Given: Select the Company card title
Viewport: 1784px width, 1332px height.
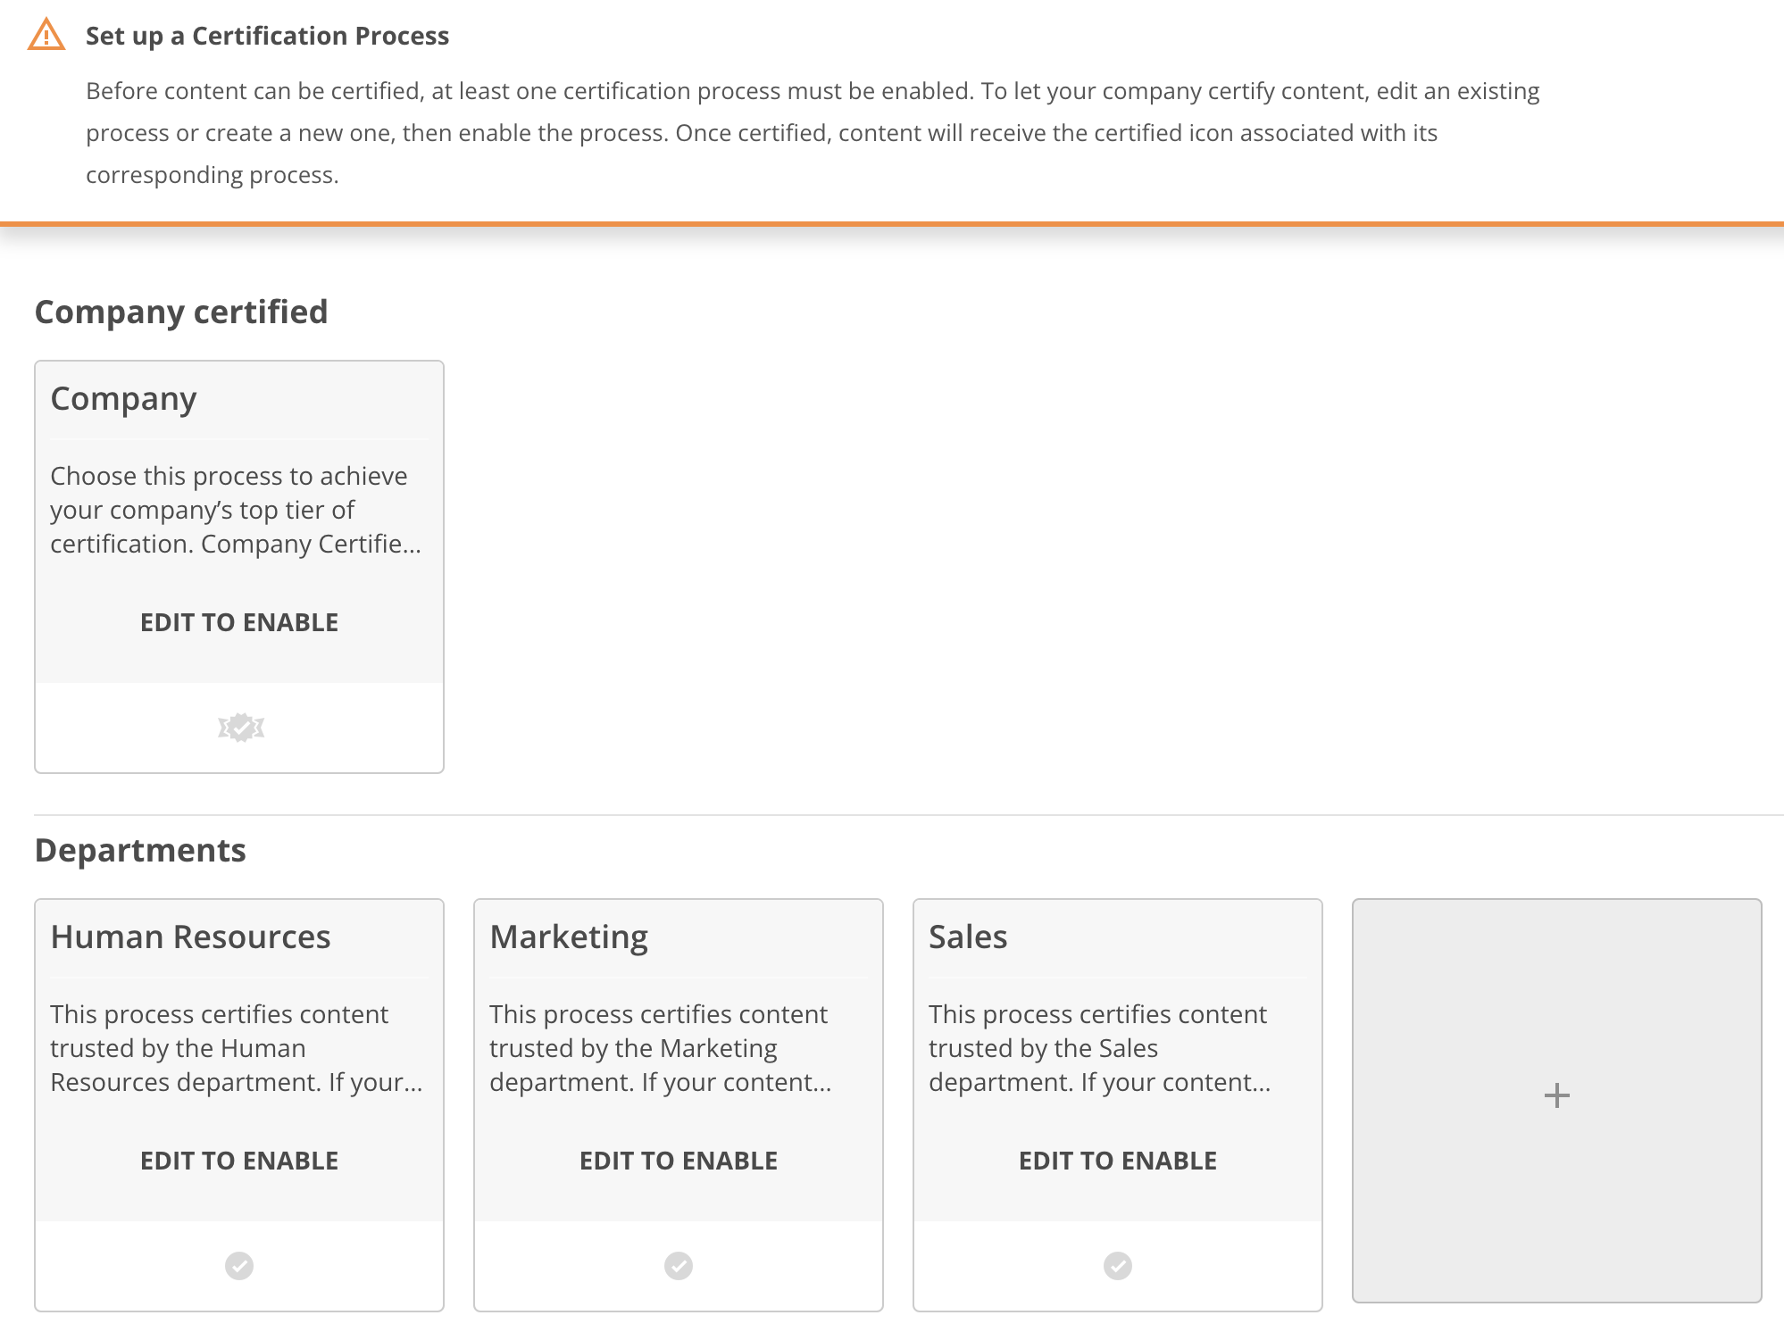Looking at the screenshot, I should click(x=123, y=399).
